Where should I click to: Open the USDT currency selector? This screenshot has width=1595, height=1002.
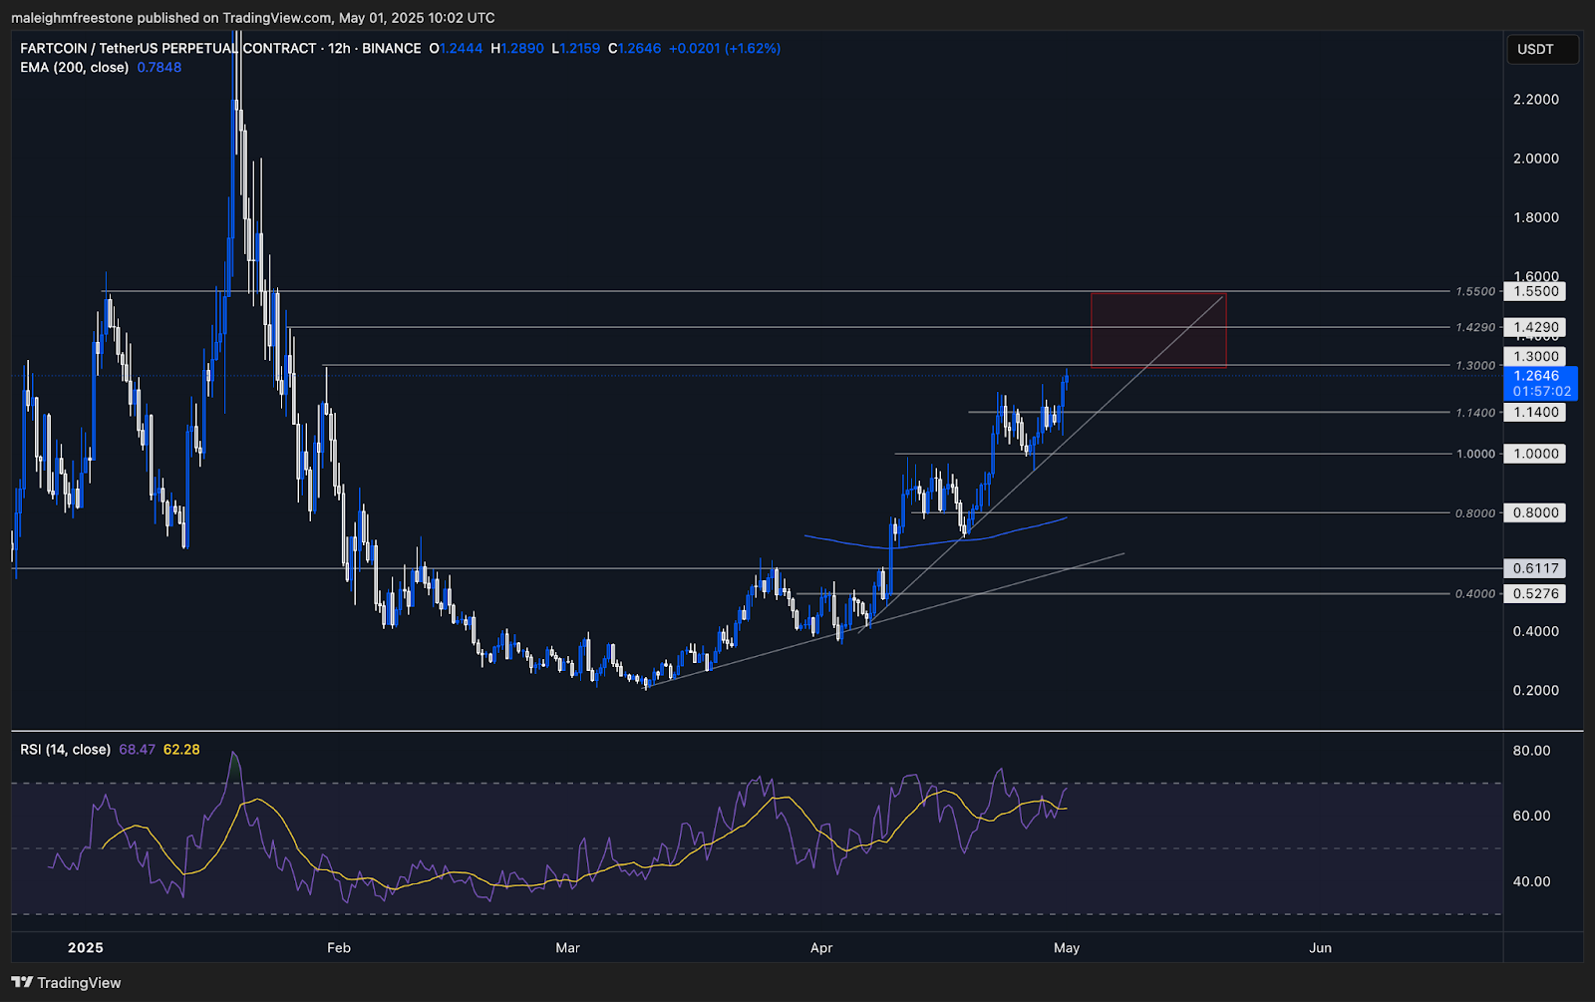tap(1542, 49)
